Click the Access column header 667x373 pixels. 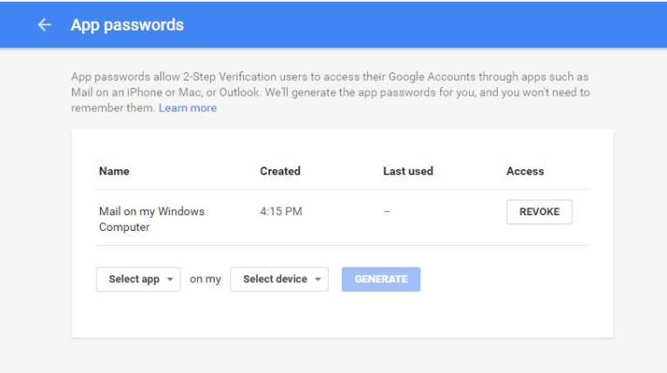pos(525,172)
